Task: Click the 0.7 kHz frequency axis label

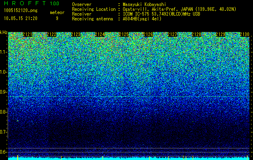Action: [x=3, y=132]
